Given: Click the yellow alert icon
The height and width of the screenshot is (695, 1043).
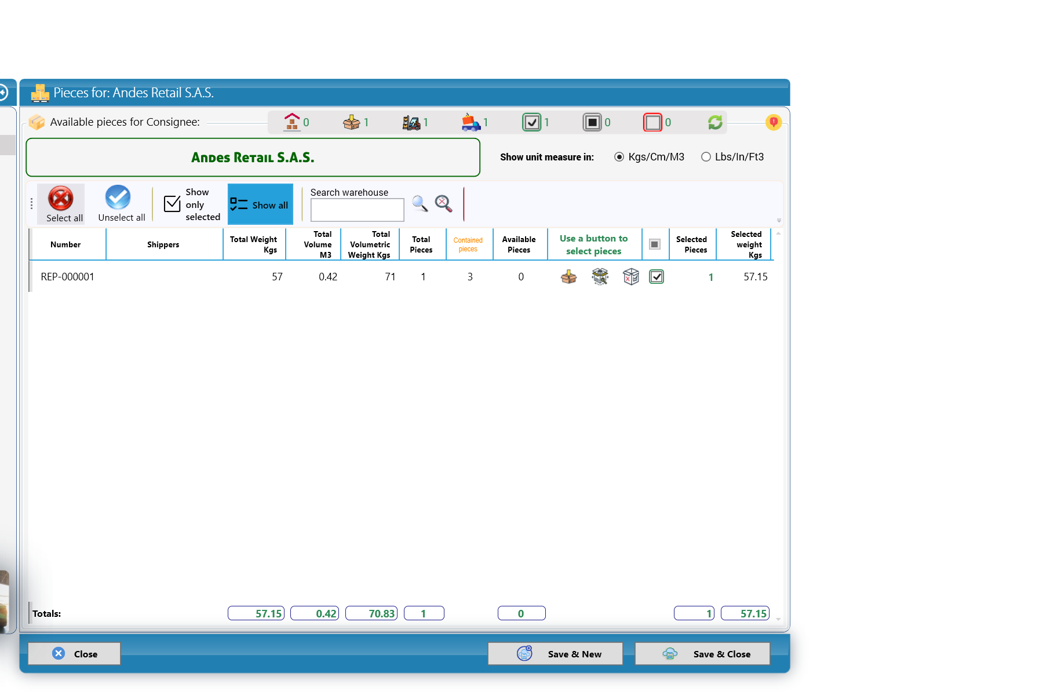Looking at the screenshot, I should click(774, 122).
